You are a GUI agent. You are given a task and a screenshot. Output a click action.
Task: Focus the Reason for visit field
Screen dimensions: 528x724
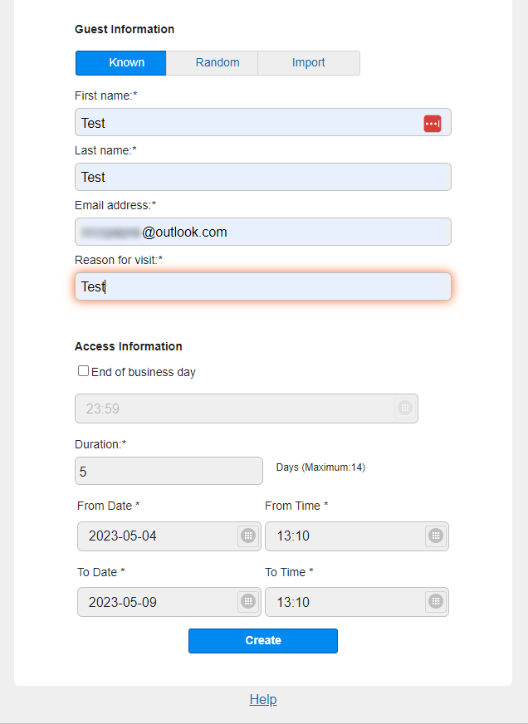tap(262, 286)
